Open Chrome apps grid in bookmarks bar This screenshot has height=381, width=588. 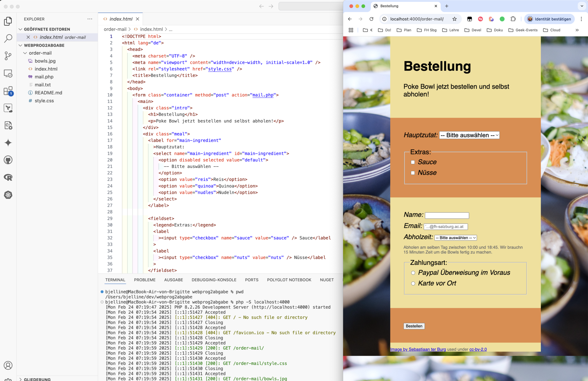[351, 30]
